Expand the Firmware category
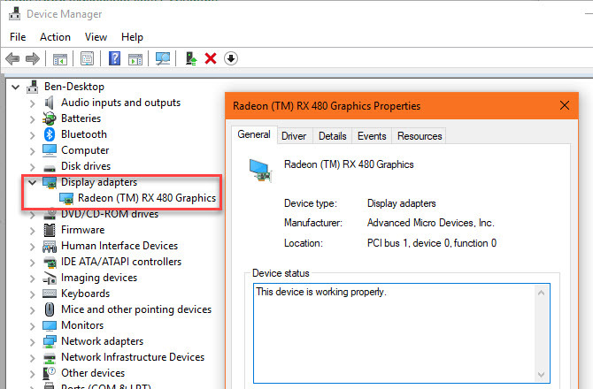This screenshot has width=593, height=389. pos(33,231)
